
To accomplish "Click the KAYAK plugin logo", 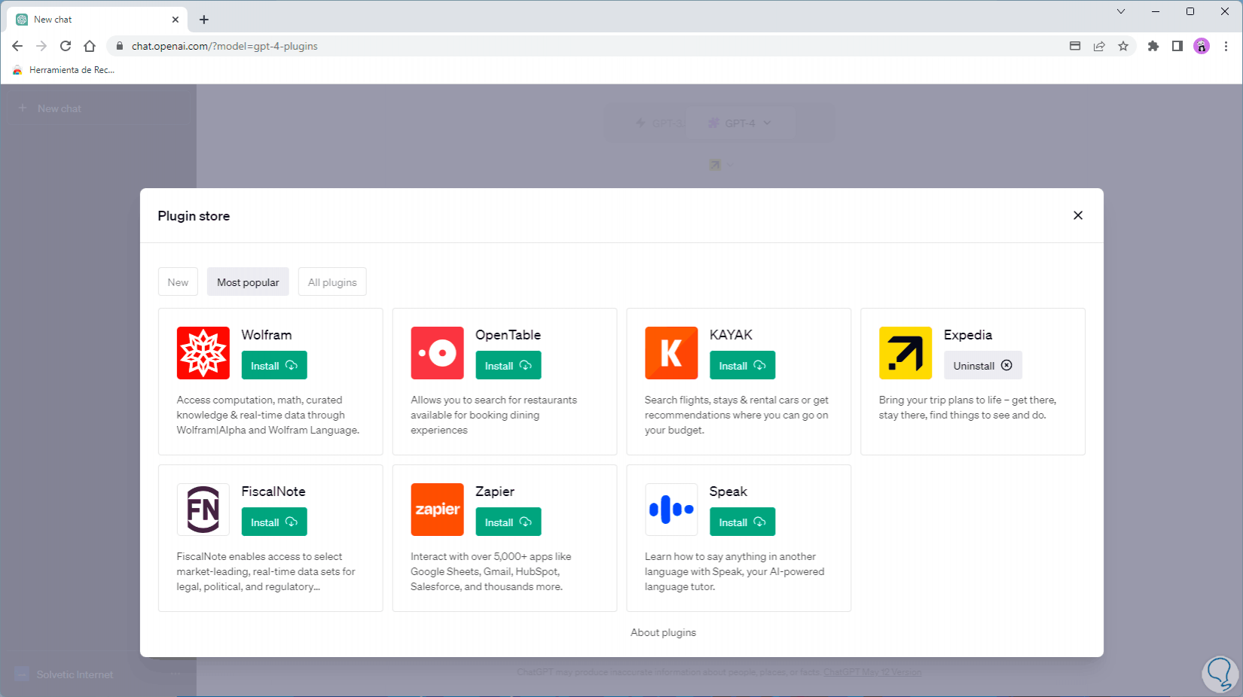I will pos(671,353).
